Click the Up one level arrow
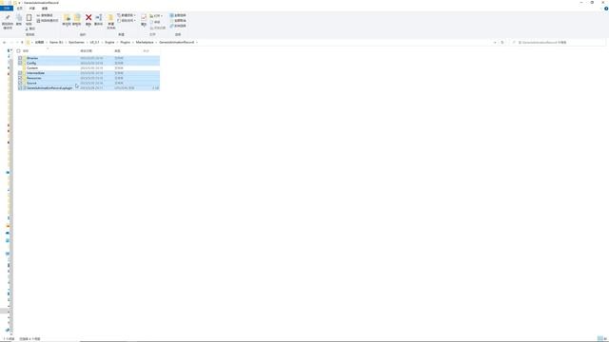Viewport: 609px width, 342px height. click(22, 42)
